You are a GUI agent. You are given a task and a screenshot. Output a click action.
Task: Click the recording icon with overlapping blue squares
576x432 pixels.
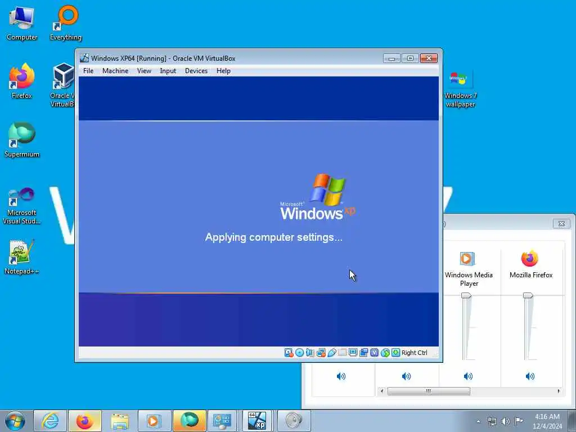coord(363,353)
